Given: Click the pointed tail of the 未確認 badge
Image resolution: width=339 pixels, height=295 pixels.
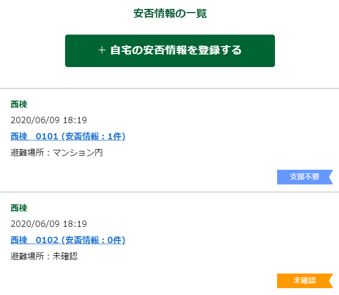Looking at the screenshot, I should 330,281.
